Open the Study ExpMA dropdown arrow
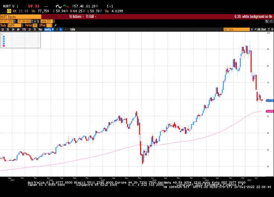 [x=22, y=25]
